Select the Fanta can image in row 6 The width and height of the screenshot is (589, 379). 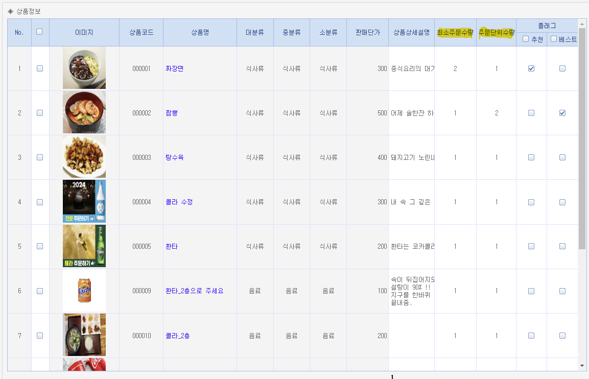(x=84, y=291)
